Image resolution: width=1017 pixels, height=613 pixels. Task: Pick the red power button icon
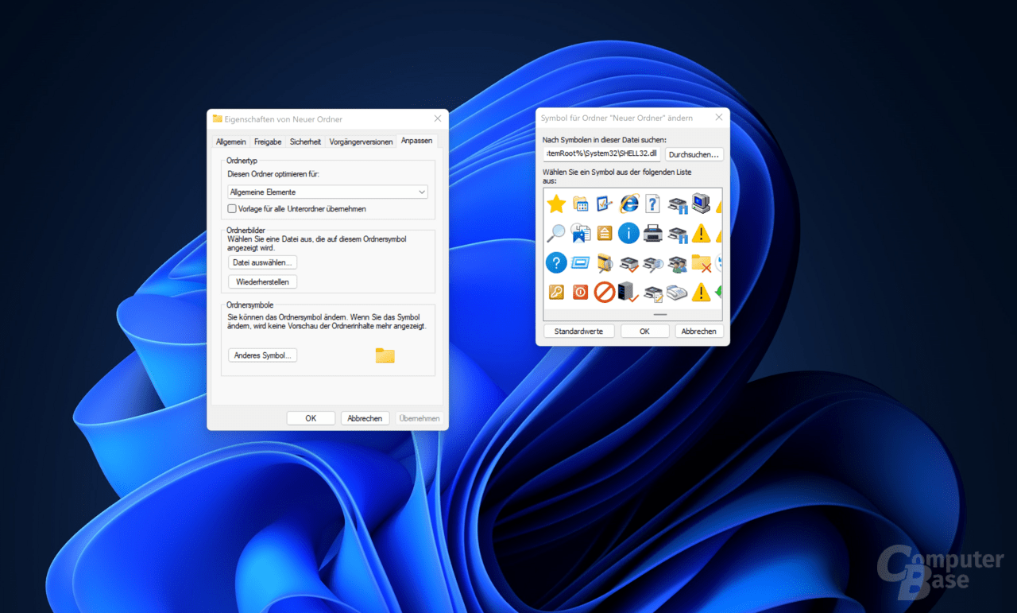(x=581, y=292)
